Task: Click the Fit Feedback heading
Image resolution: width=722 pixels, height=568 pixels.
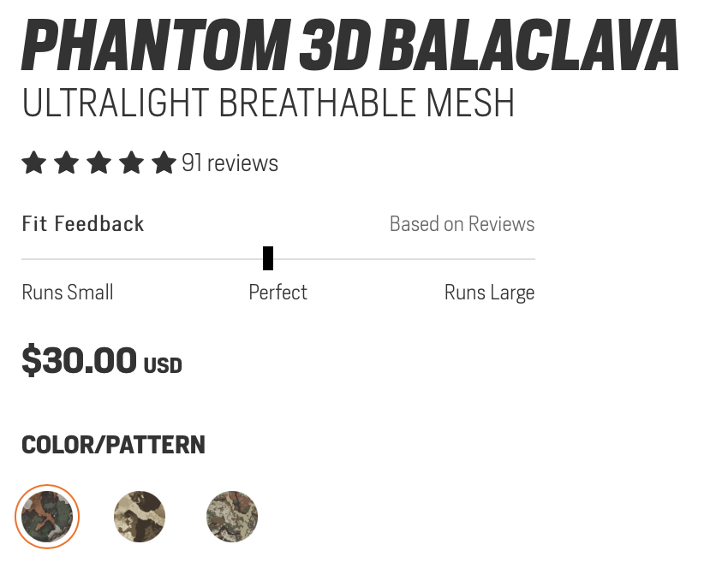Action: 83,224
